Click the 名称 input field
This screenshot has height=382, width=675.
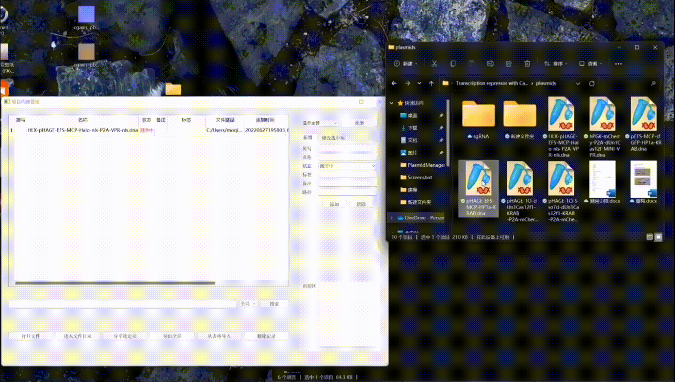coord(347,157)
